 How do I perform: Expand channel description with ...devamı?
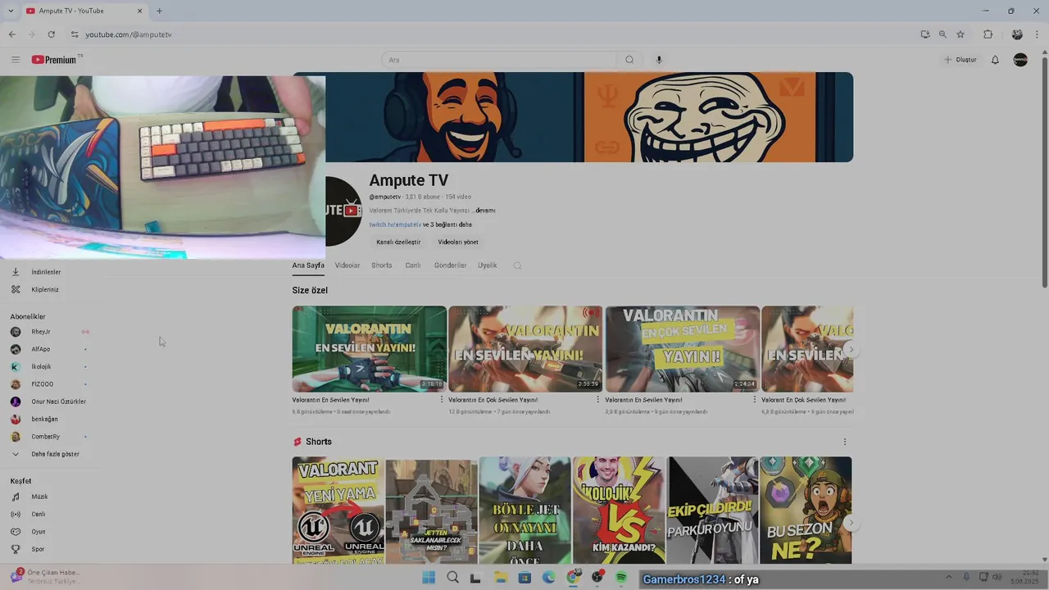pos(484,211)
